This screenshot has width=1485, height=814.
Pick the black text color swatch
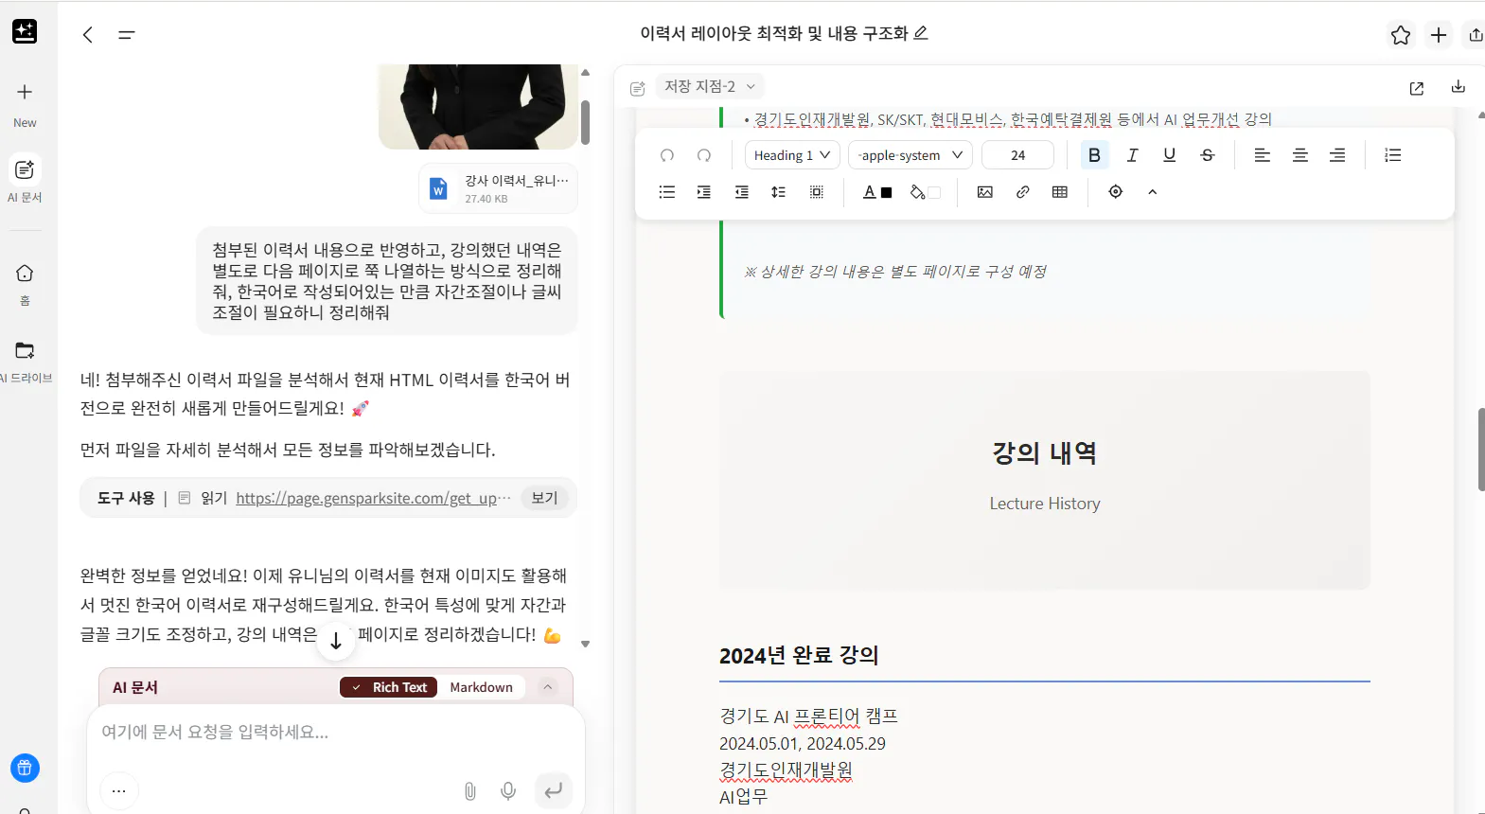point(887,193)
